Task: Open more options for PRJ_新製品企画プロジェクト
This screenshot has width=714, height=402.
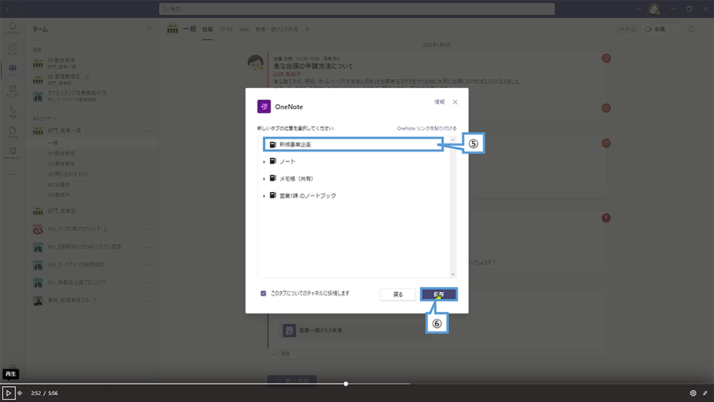Action: pyautogui.click(x=149, y=283)
